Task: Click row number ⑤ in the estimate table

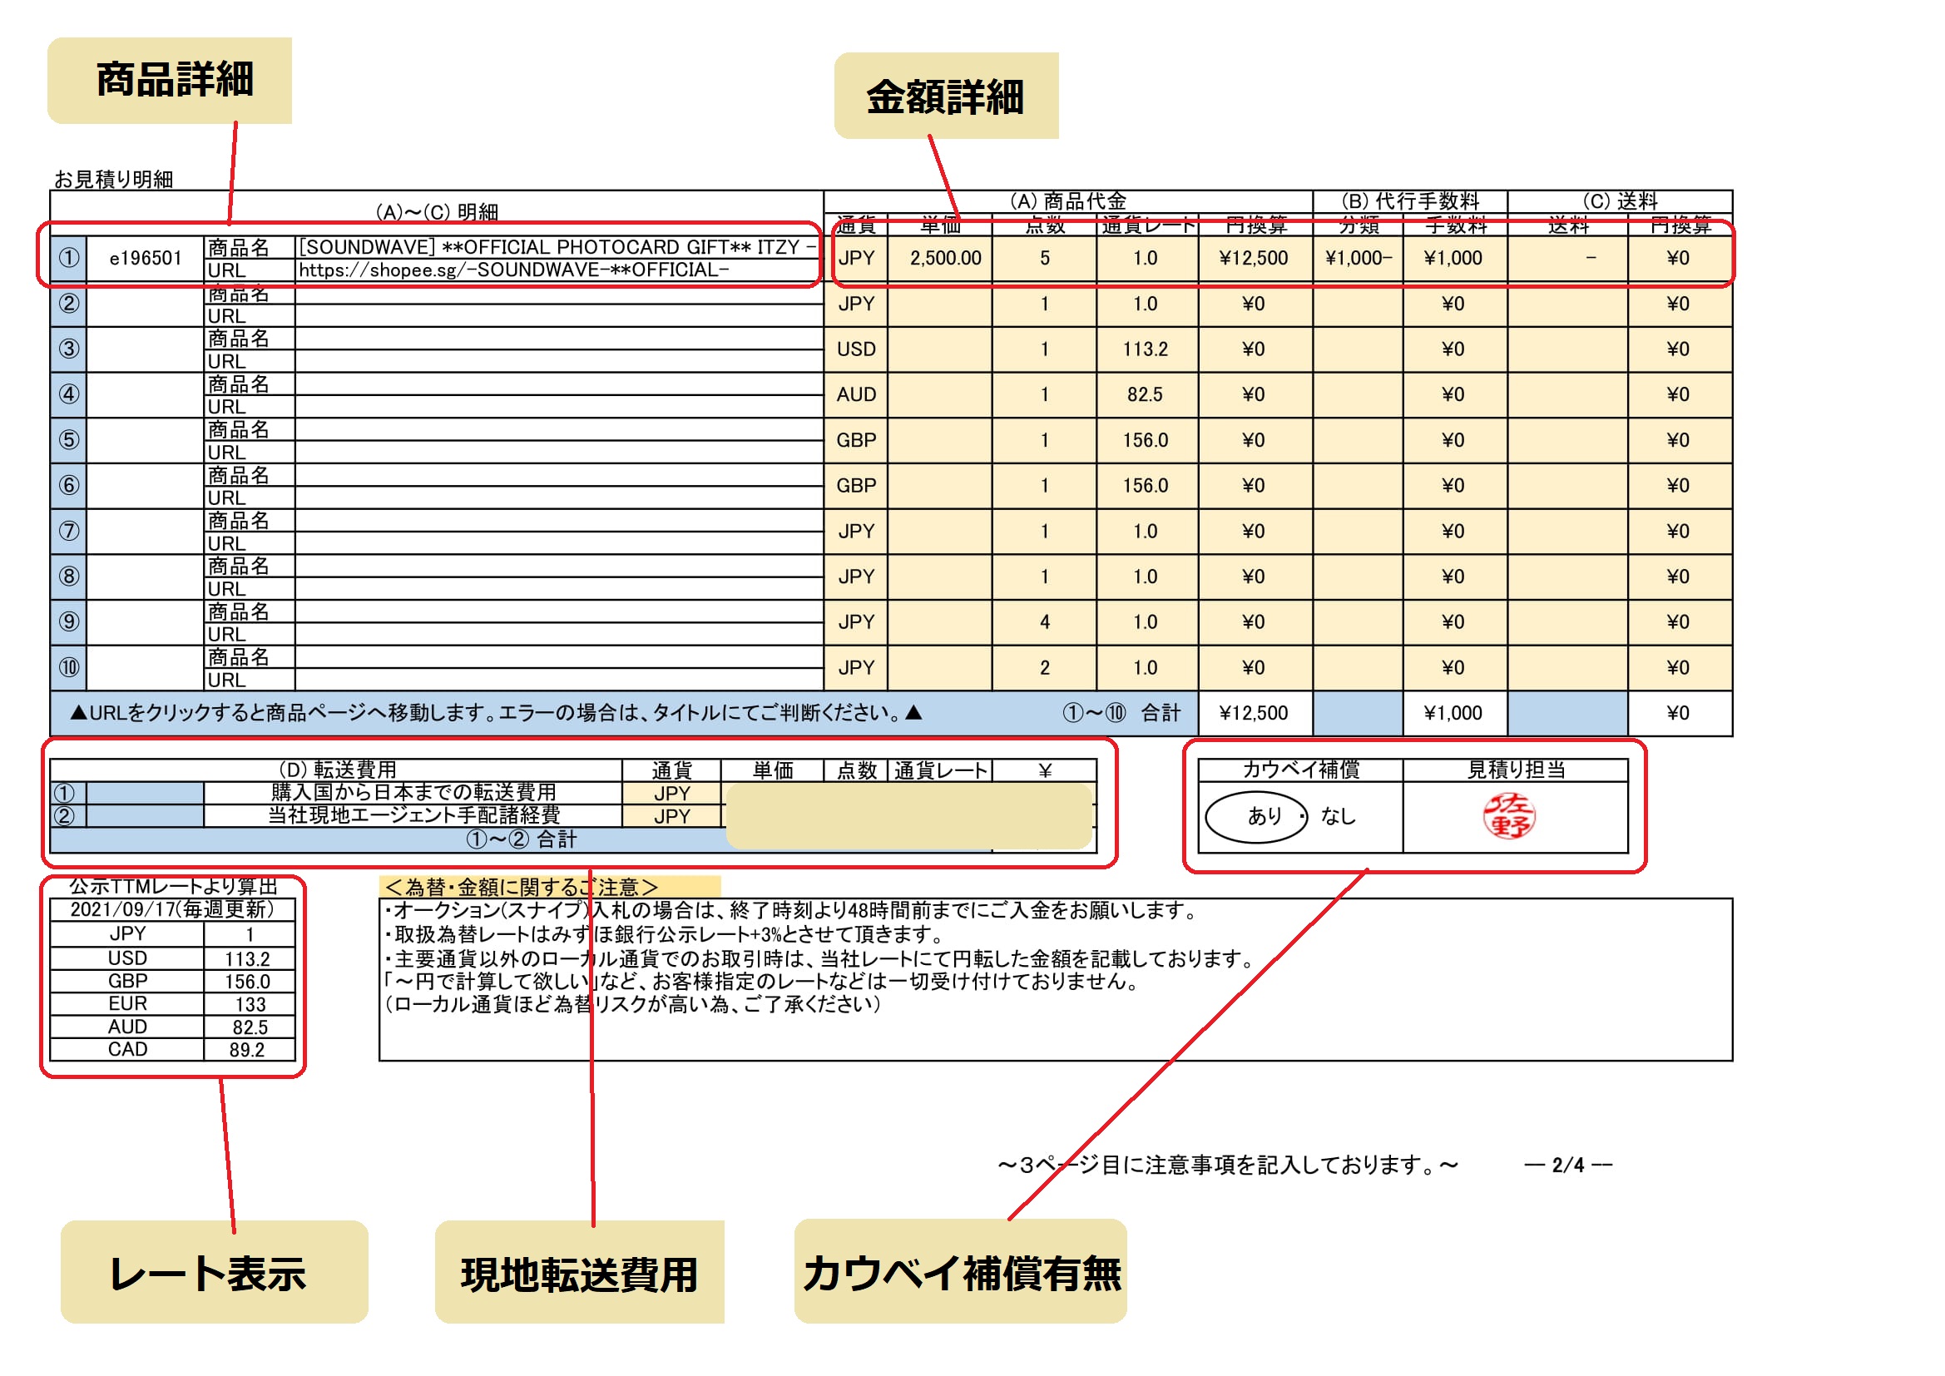Action: click(68, 440)
